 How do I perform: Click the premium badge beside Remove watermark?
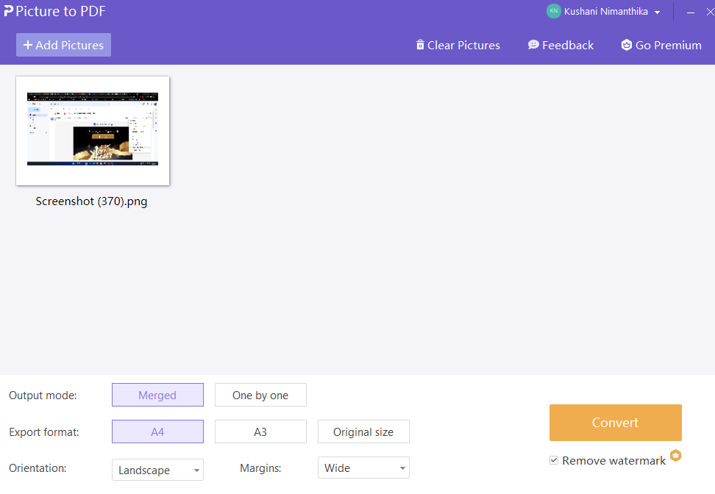tap(676, 456)
